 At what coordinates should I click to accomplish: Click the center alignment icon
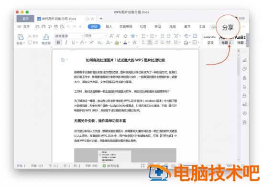pyautogui.click(x=150, y=43)
